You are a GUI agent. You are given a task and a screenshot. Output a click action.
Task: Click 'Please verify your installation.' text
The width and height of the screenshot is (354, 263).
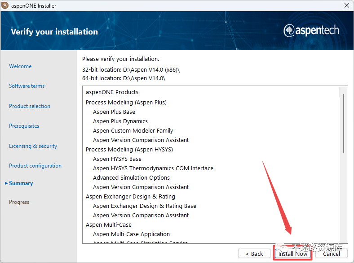(120, 59)
